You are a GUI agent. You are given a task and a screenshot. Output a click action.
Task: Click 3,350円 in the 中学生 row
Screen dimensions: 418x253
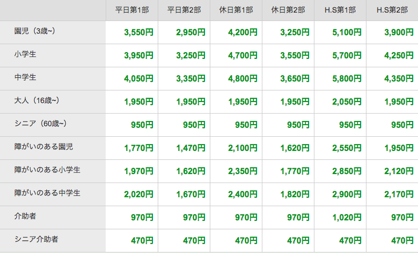[x=191, y=79]
